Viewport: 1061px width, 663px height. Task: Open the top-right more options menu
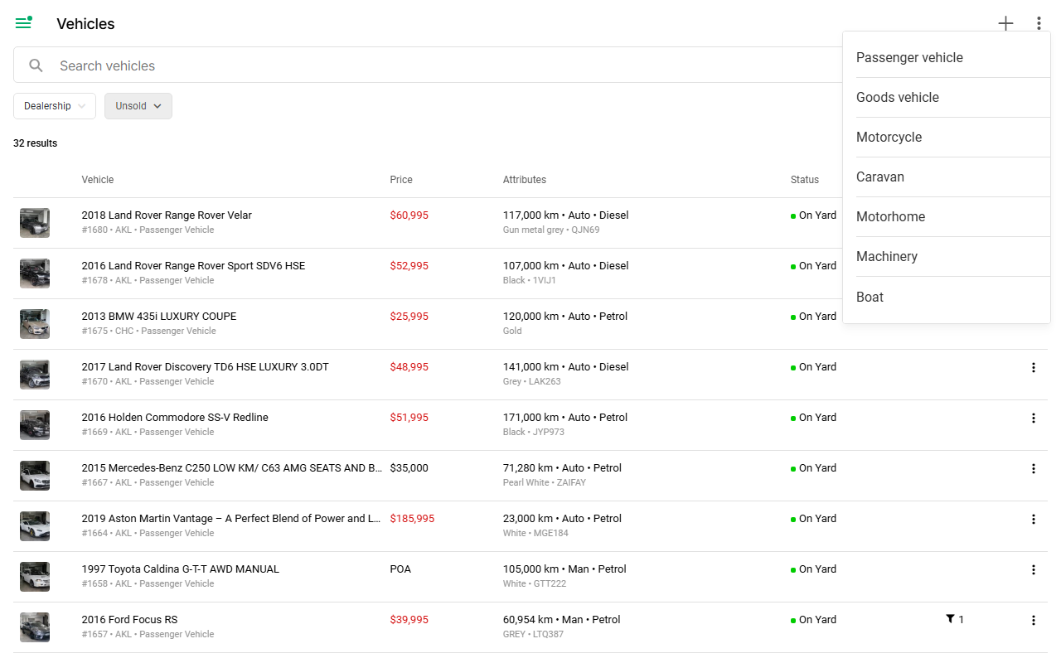[1039, 23]
